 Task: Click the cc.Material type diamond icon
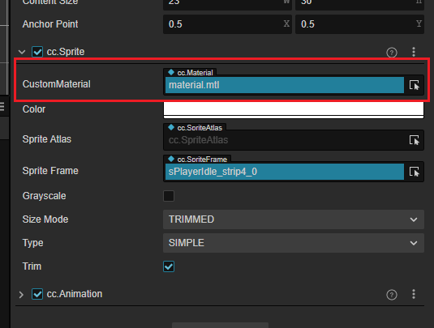[x=171, y=72]
